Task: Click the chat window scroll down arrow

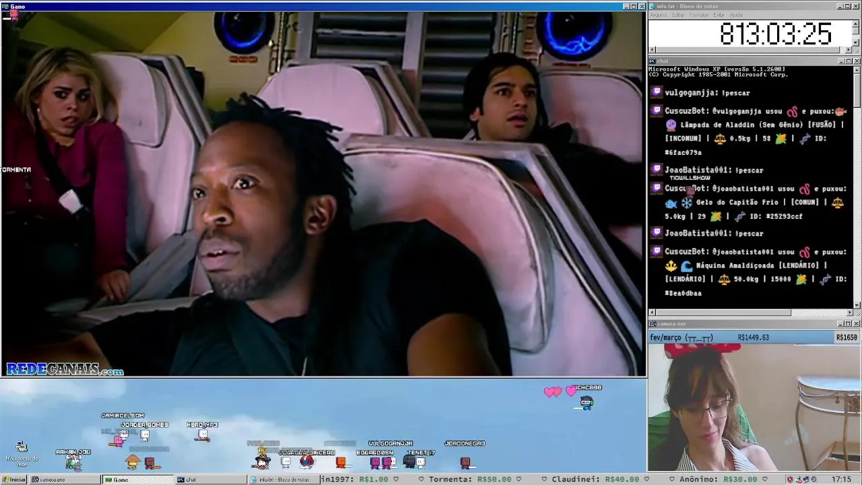Action: 857,305
